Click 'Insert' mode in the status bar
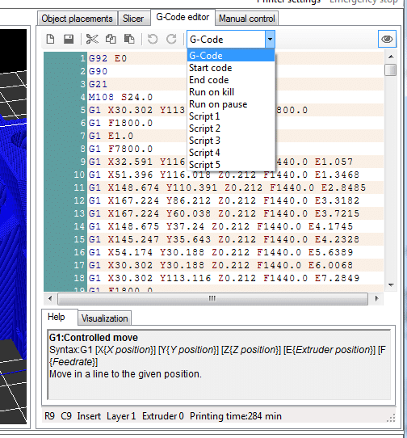This screenshot has width=407, height=438. [x=89, y=416]
